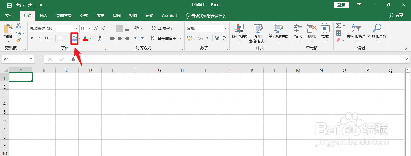This screenshot has width=411, height=156.
Task: Click the decrease indent icon
Action: pos(136,38)
